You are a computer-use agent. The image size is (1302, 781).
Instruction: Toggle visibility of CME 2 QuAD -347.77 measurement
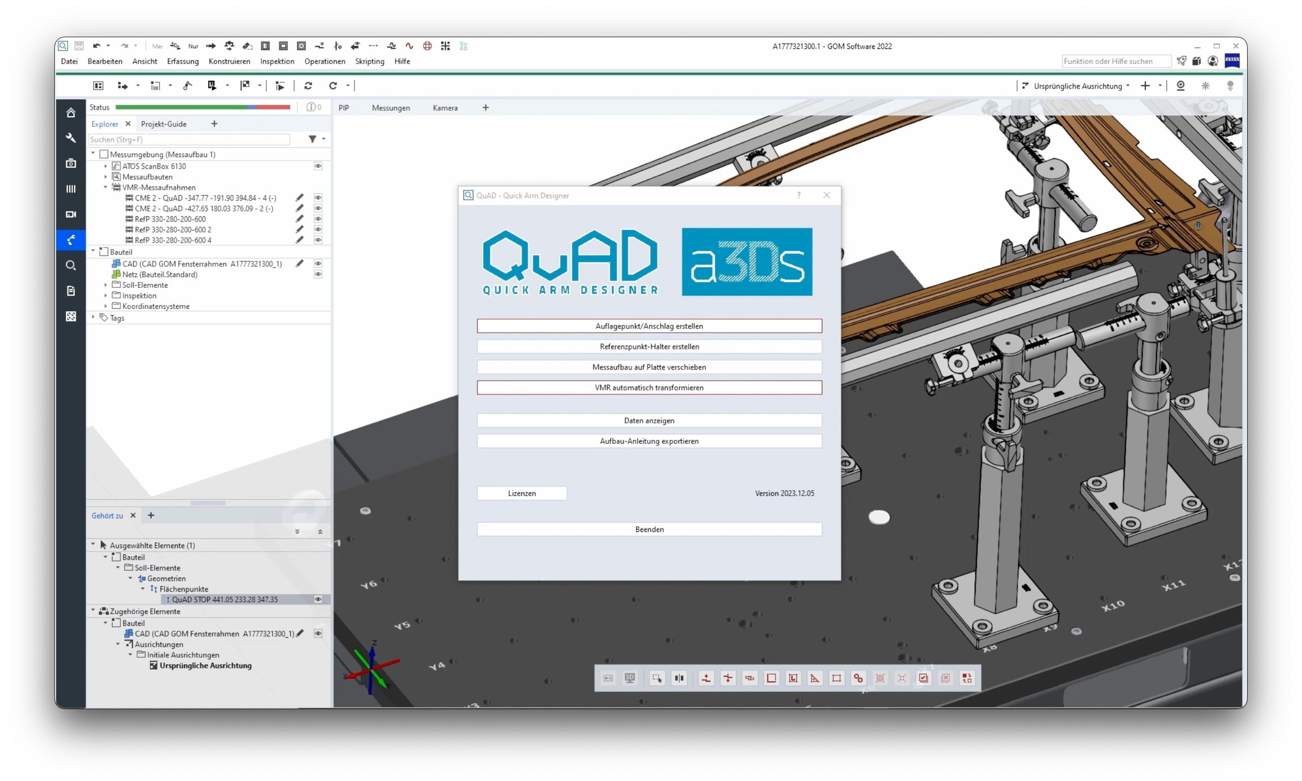[x=318, y=197]
